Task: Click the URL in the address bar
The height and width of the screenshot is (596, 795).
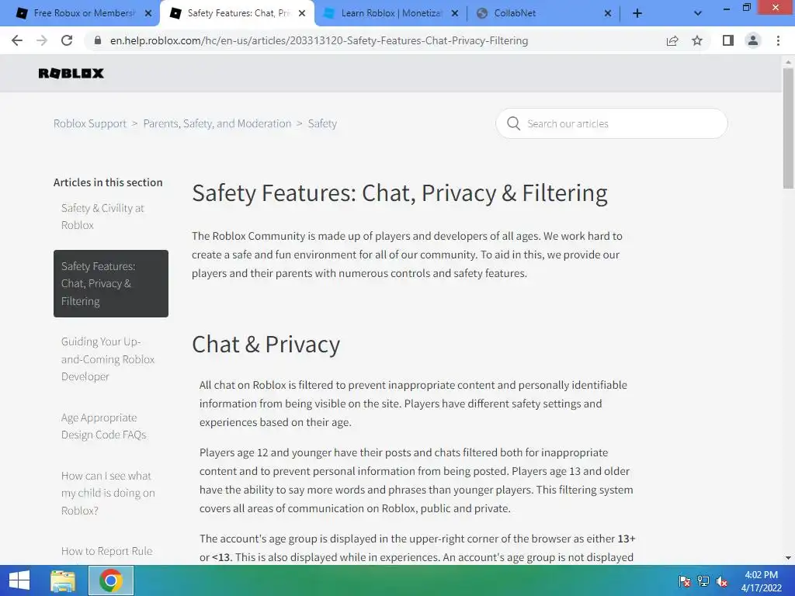Action: pyautogui.click(x=319, y=40)
